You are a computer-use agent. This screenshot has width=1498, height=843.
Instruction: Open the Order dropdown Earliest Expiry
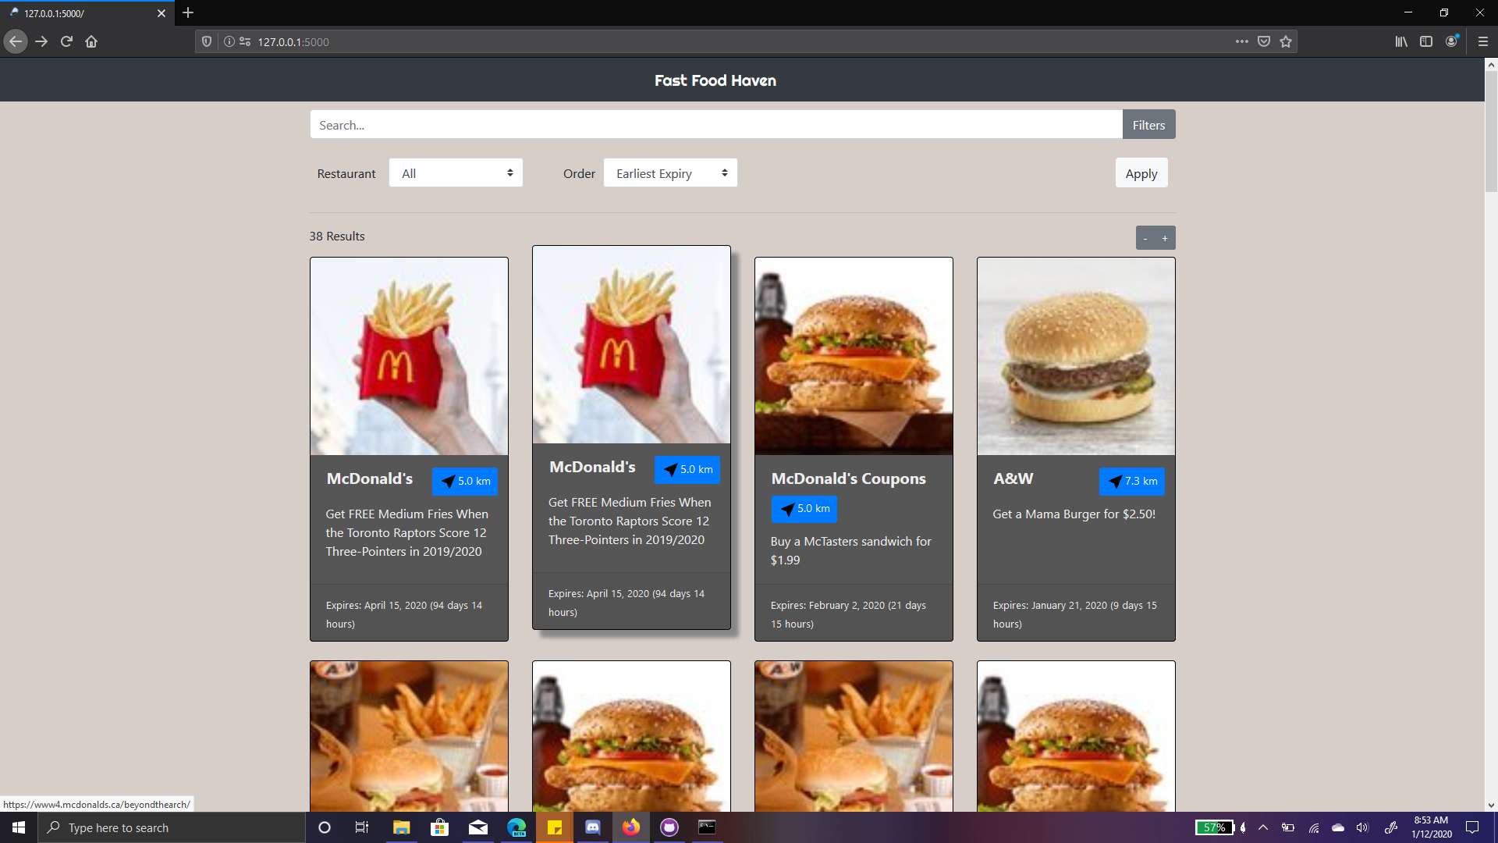pyautogui.click(x=670, y=173)
